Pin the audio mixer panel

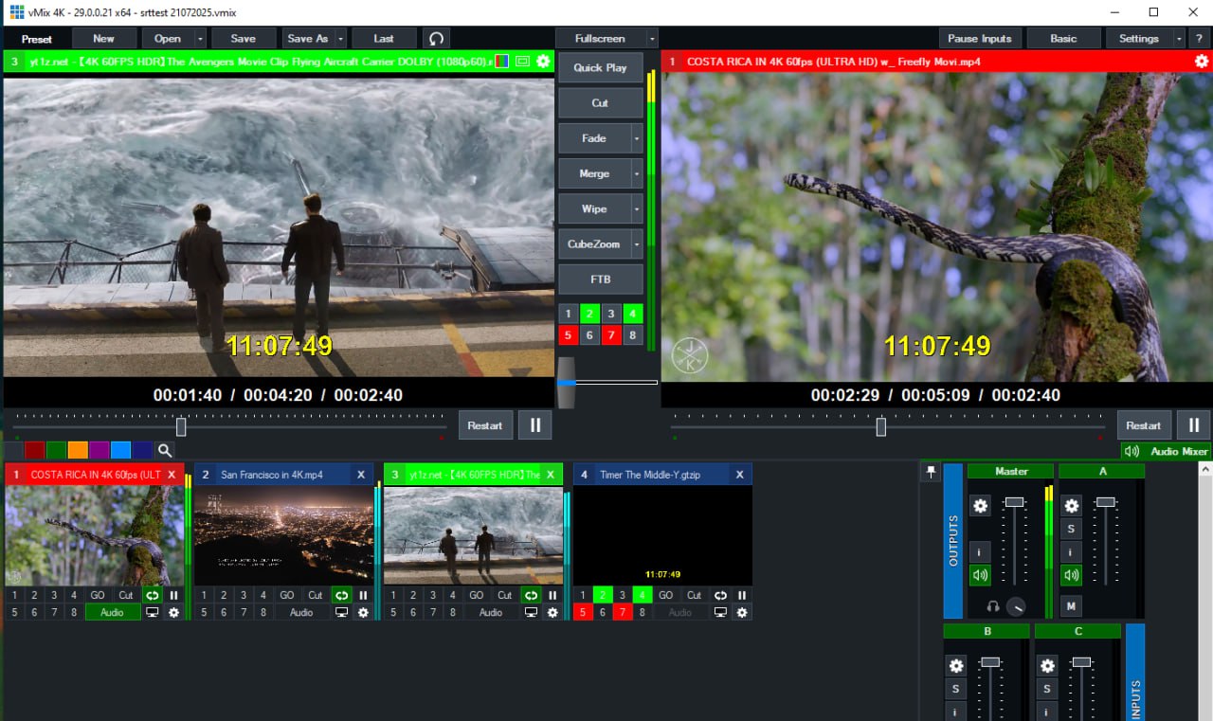(x=931, y=472)
